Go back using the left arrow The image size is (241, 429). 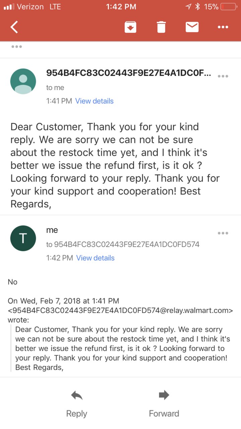(14, 27)
